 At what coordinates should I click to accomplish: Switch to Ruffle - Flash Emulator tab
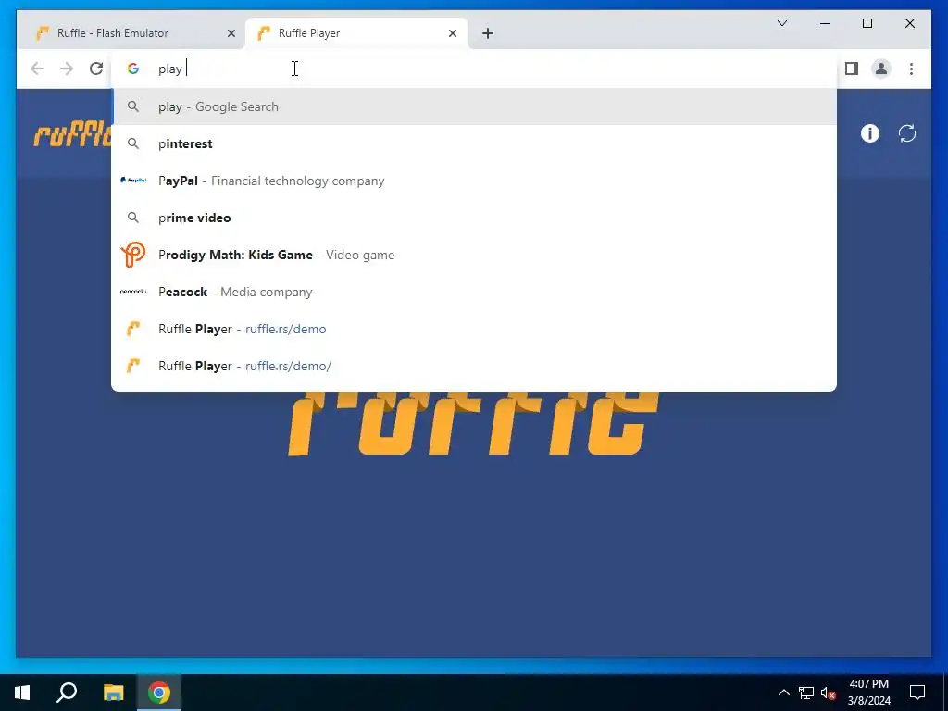click(x=135, y=33)
